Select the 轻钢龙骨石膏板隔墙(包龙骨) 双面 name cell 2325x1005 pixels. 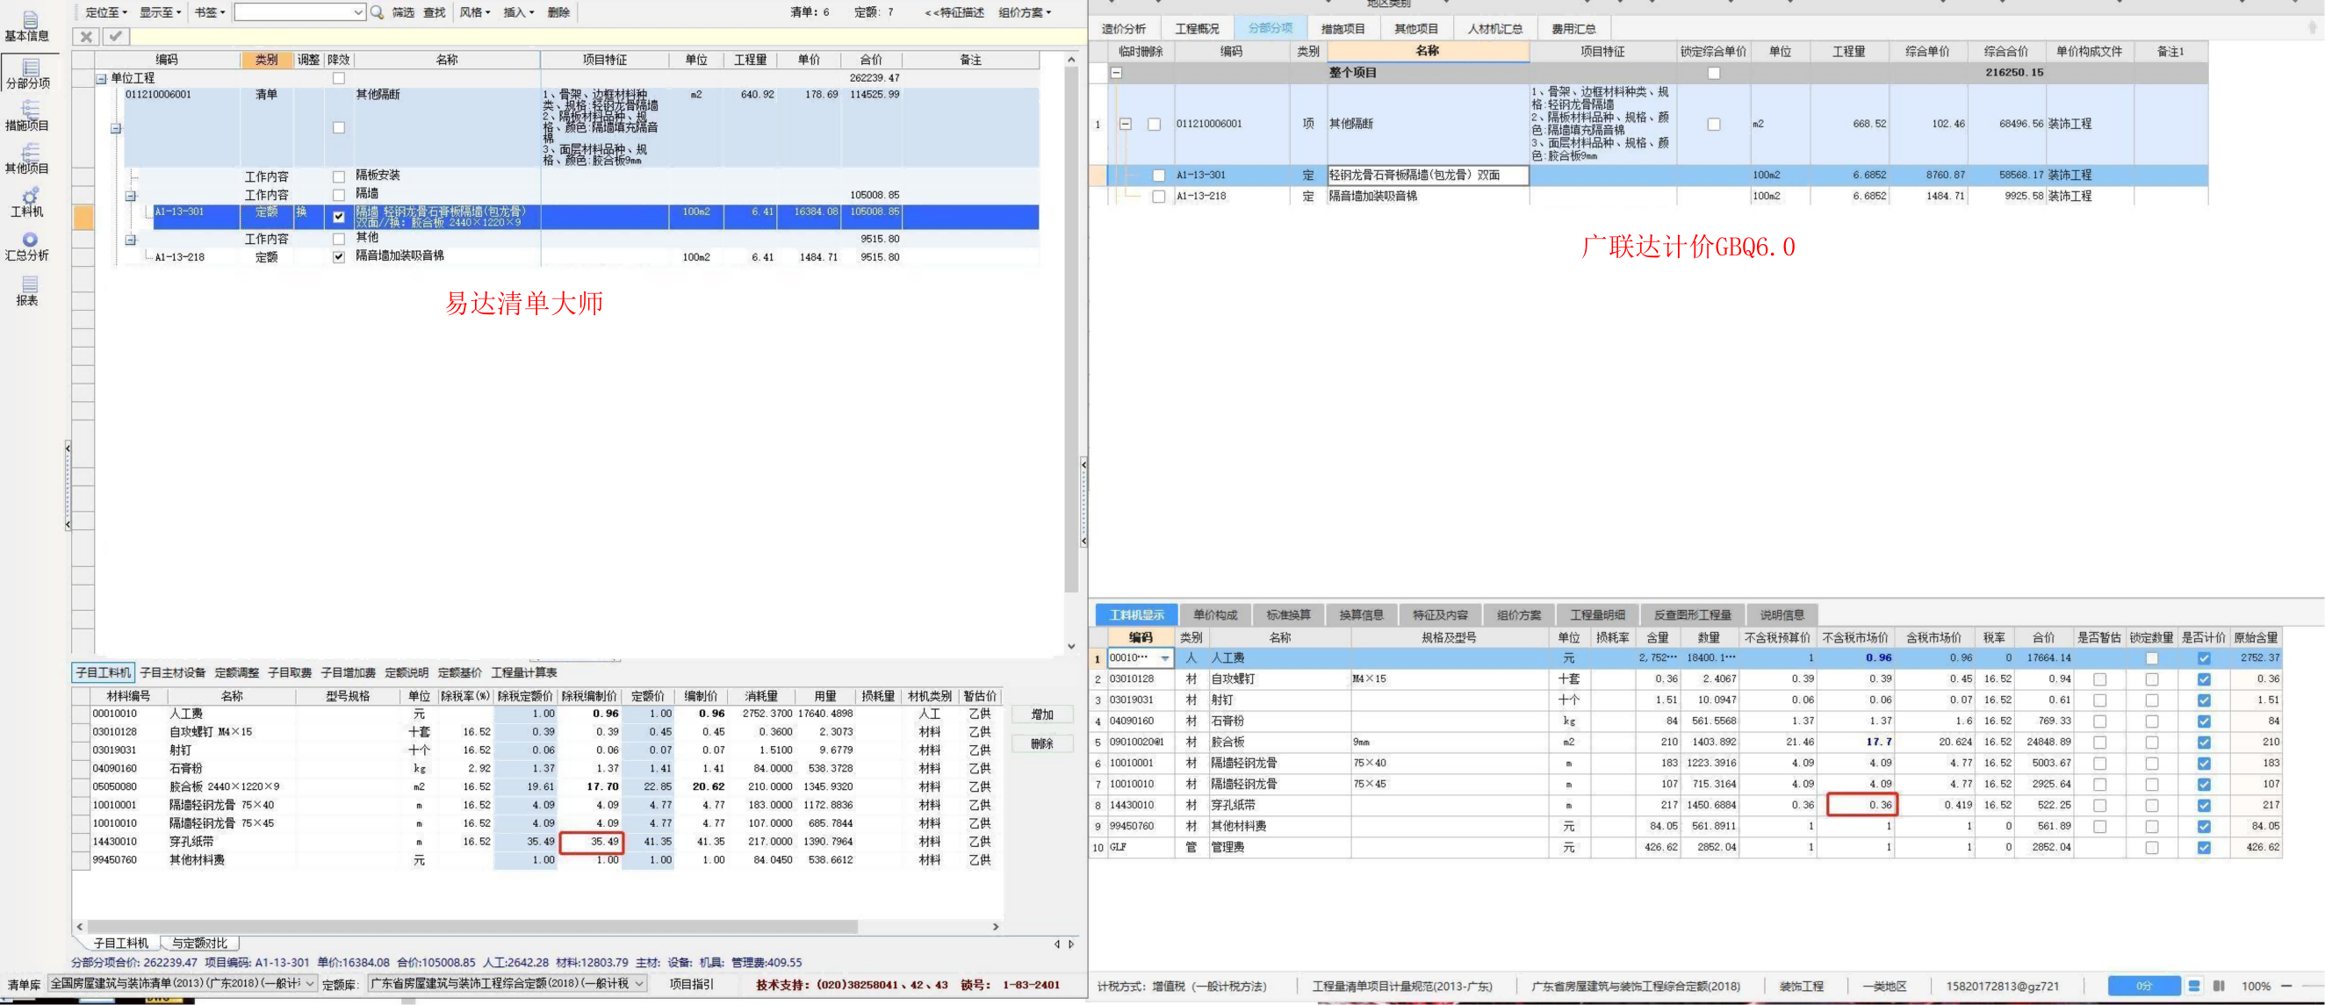coord(1428,175)
